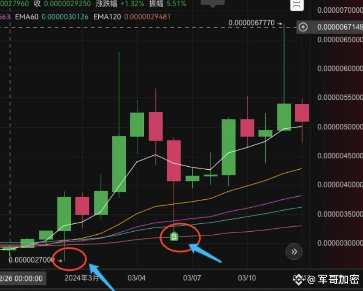Click the EMA120 value 0.0000029481
The image size is (363, 291).
click(148, 17)
